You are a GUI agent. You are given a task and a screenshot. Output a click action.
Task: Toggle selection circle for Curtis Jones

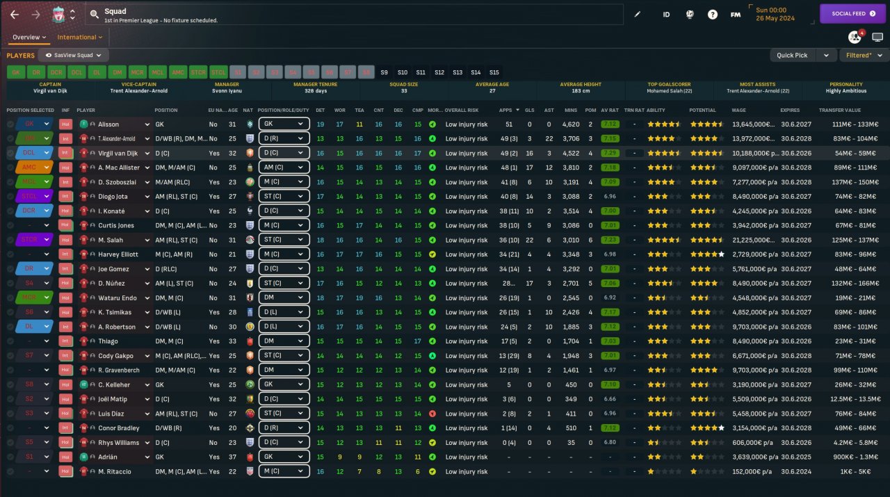pyautogui.click(x=10, y=225)
